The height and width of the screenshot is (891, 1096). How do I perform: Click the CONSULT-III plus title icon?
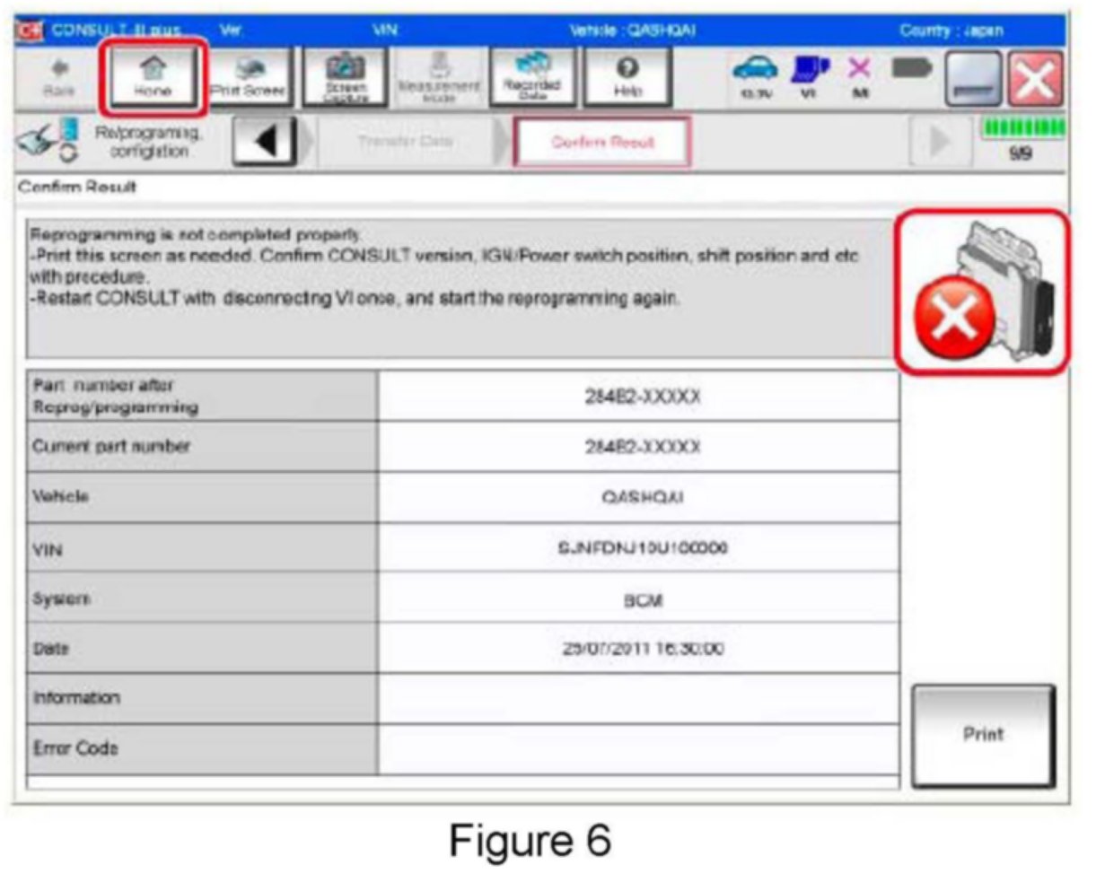click(29, 30)
